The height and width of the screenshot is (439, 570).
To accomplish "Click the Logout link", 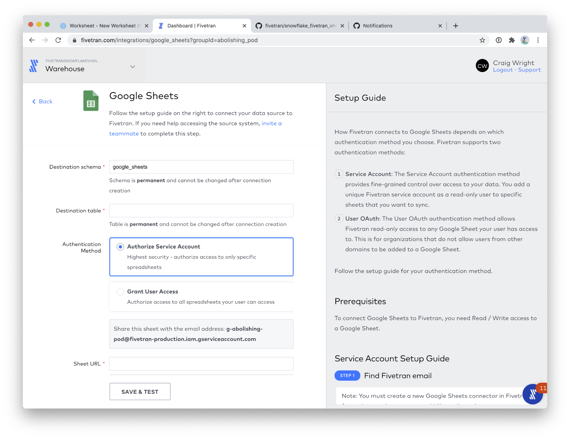I will [x=503, y=70].
